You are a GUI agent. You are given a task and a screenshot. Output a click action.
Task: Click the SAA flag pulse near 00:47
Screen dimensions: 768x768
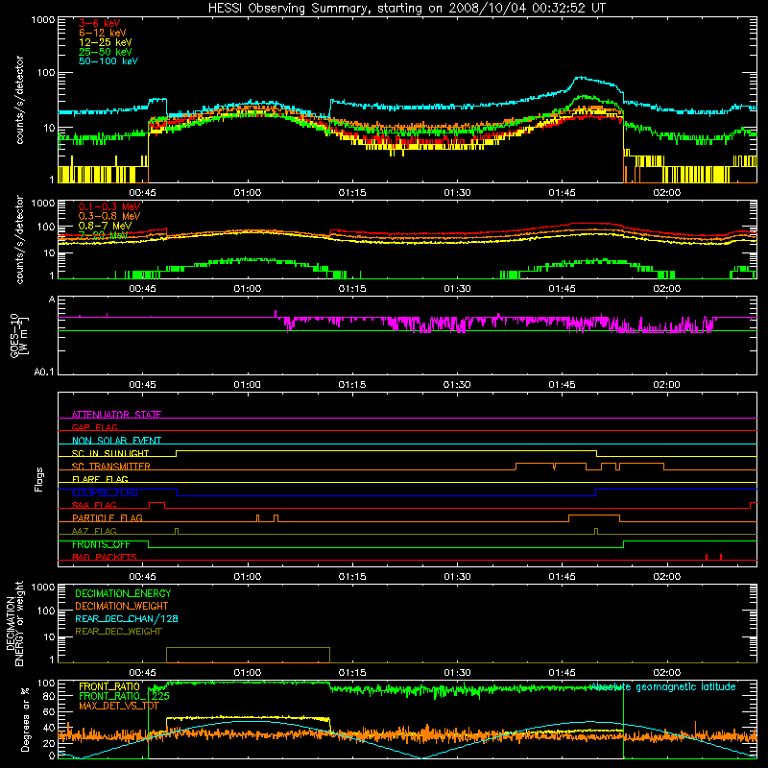[x=156, y=505]
